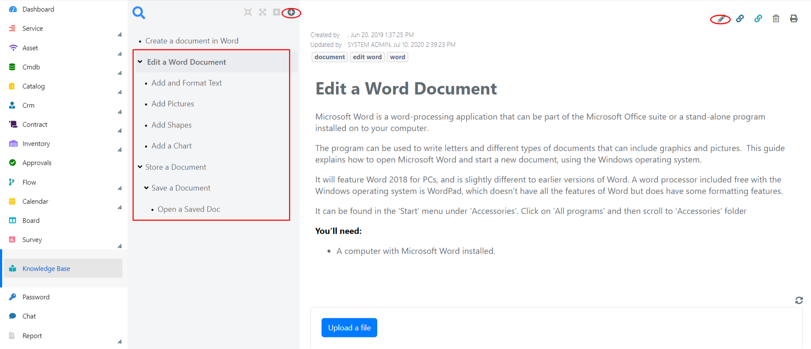Image resolution: width=811 pixels, height=349 pixels.
Task: Open the Board menu item
Action: pos(31,220)
